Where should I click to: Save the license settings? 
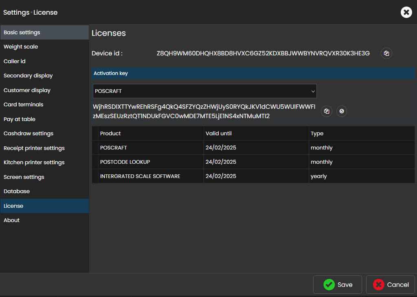click(337, 285)
